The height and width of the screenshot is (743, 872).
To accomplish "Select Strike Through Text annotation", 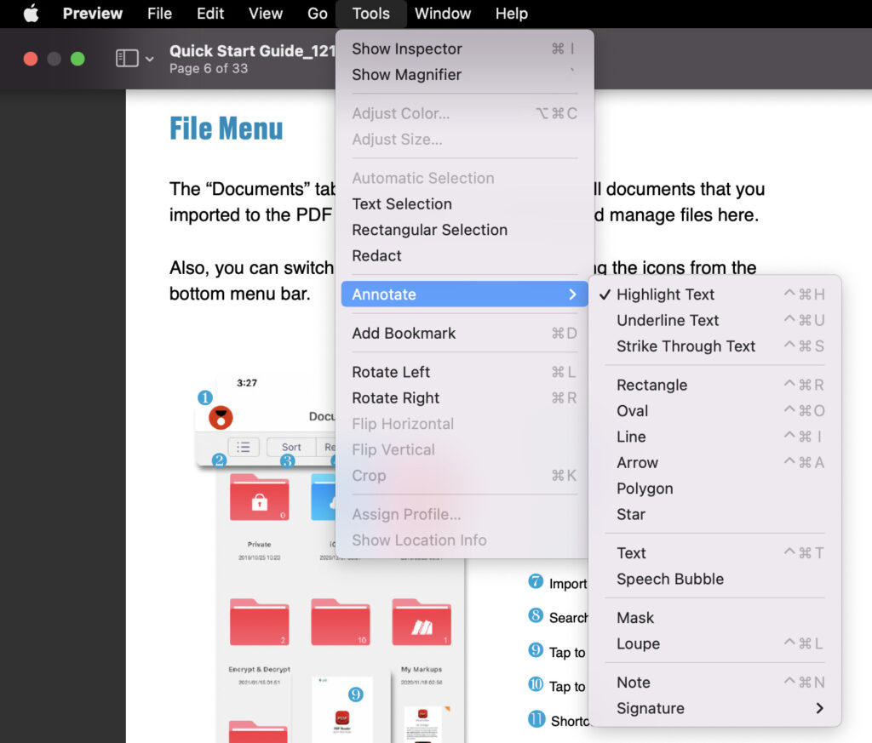I will [714, 346].
